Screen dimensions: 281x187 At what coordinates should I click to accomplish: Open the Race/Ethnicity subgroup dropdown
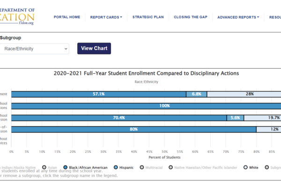click(34, 48)
